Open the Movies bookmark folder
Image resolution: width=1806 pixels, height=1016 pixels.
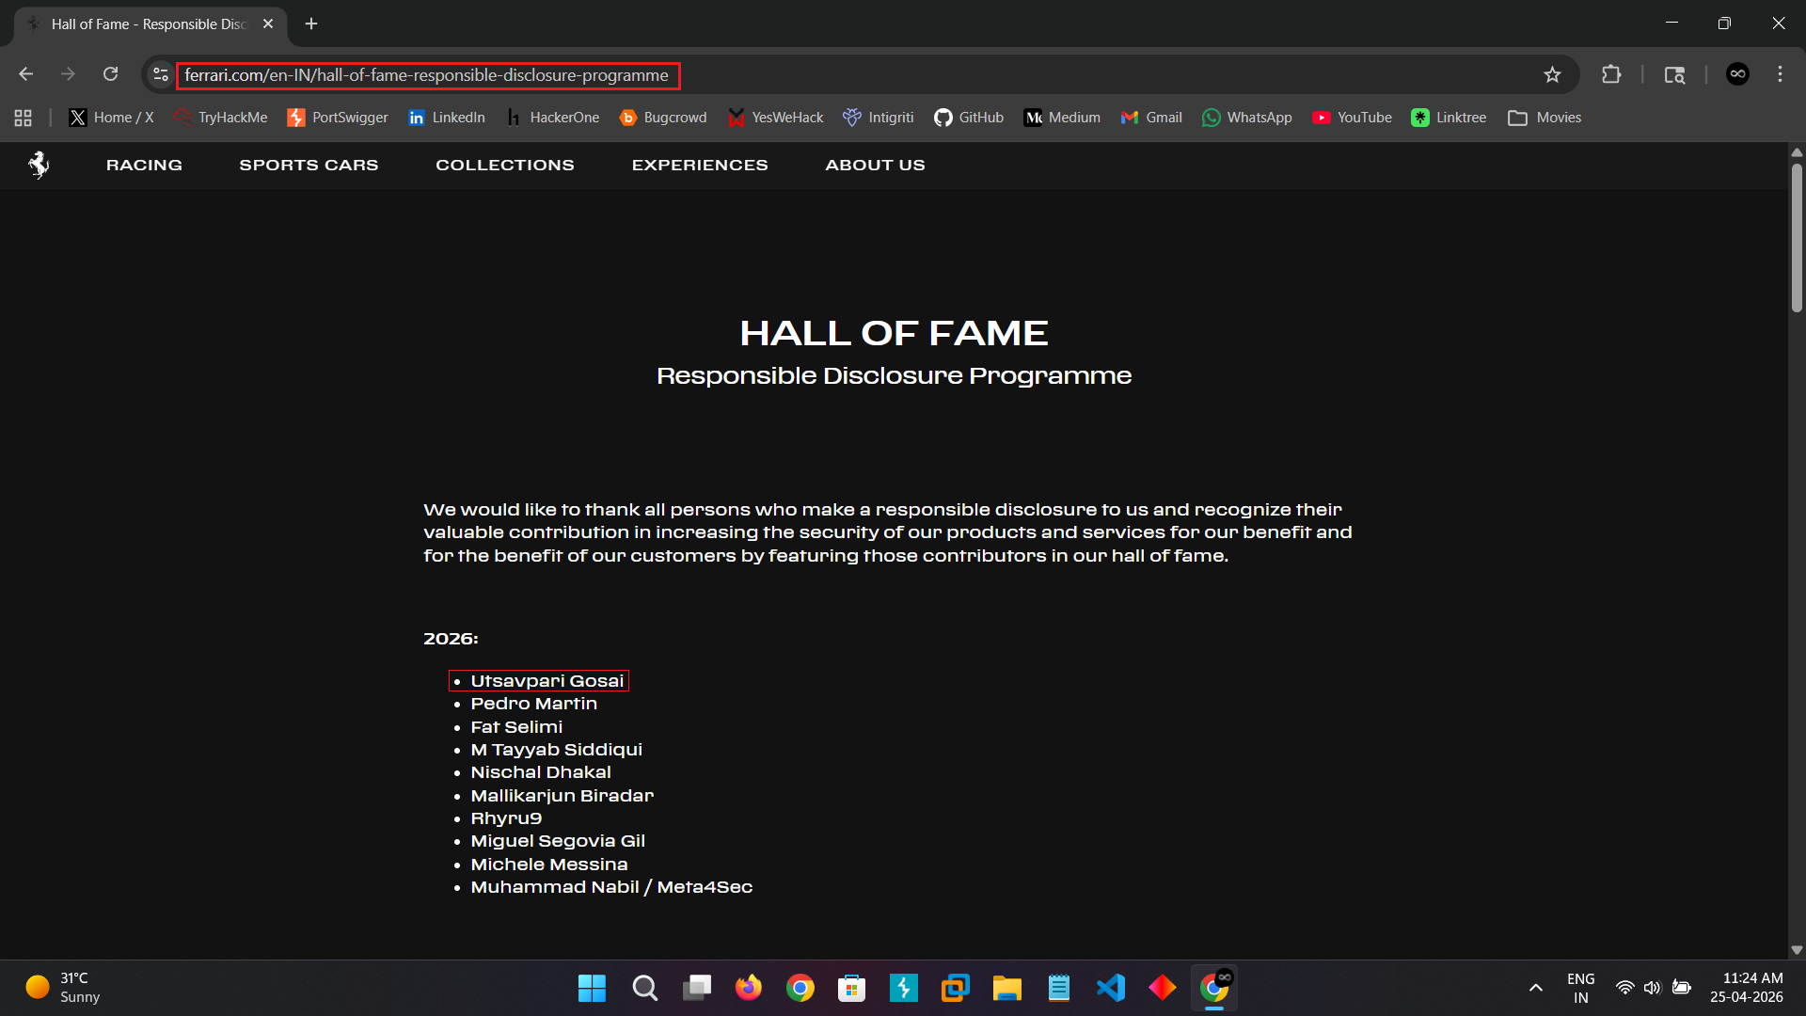click(1545, 118)
